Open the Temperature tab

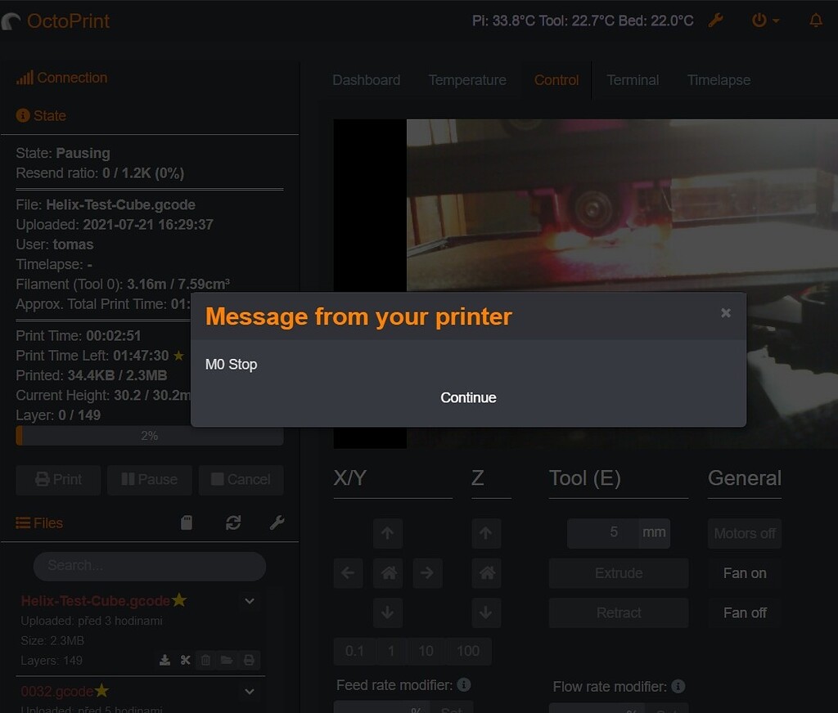(466, 79)
